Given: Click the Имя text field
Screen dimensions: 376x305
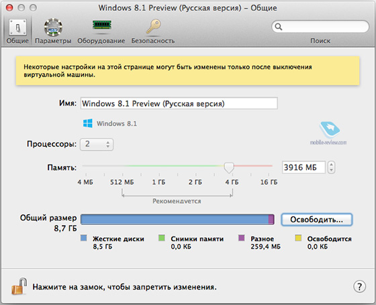Looking at the screenshot, I should [179, 103].
